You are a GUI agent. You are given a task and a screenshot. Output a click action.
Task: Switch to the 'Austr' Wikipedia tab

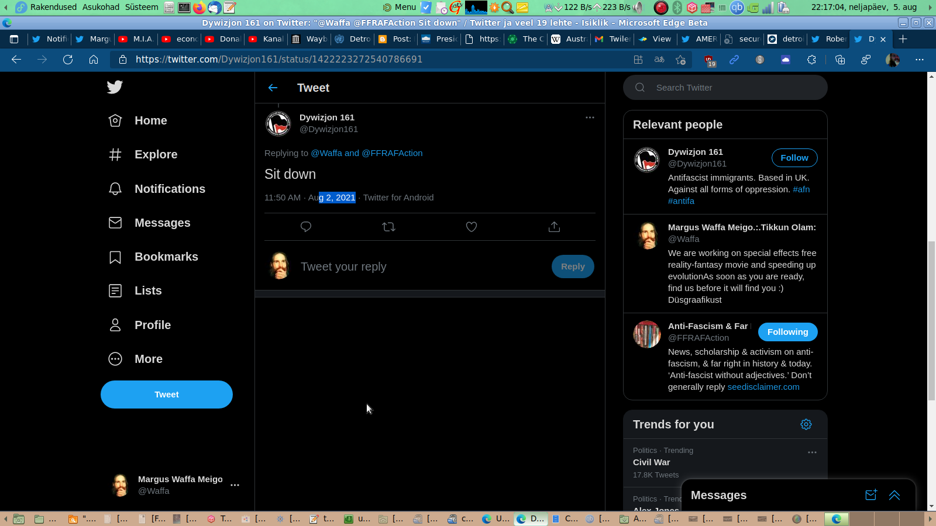(569, 39)
